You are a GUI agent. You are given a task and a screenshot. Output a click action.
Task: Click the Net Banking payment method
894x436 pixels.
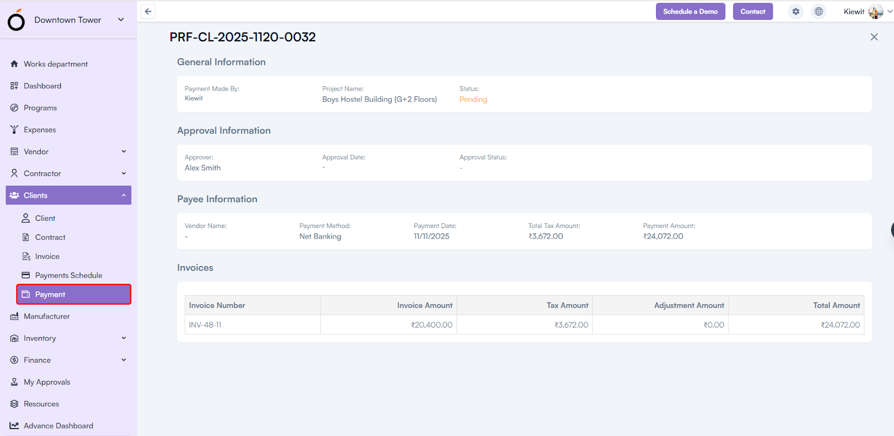(x=320, y=236)
